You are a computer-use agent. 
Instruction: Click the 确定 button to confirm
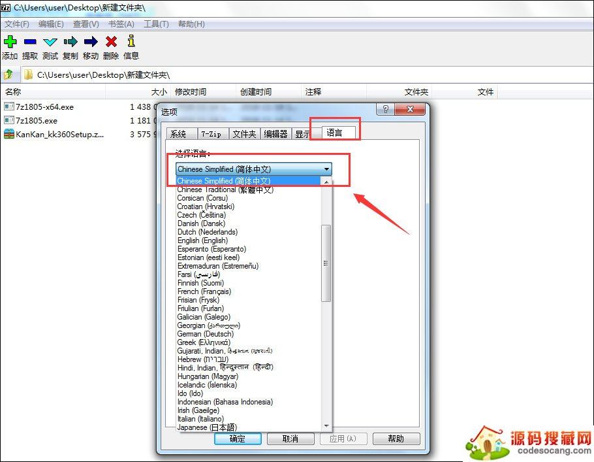click(238, 438)
